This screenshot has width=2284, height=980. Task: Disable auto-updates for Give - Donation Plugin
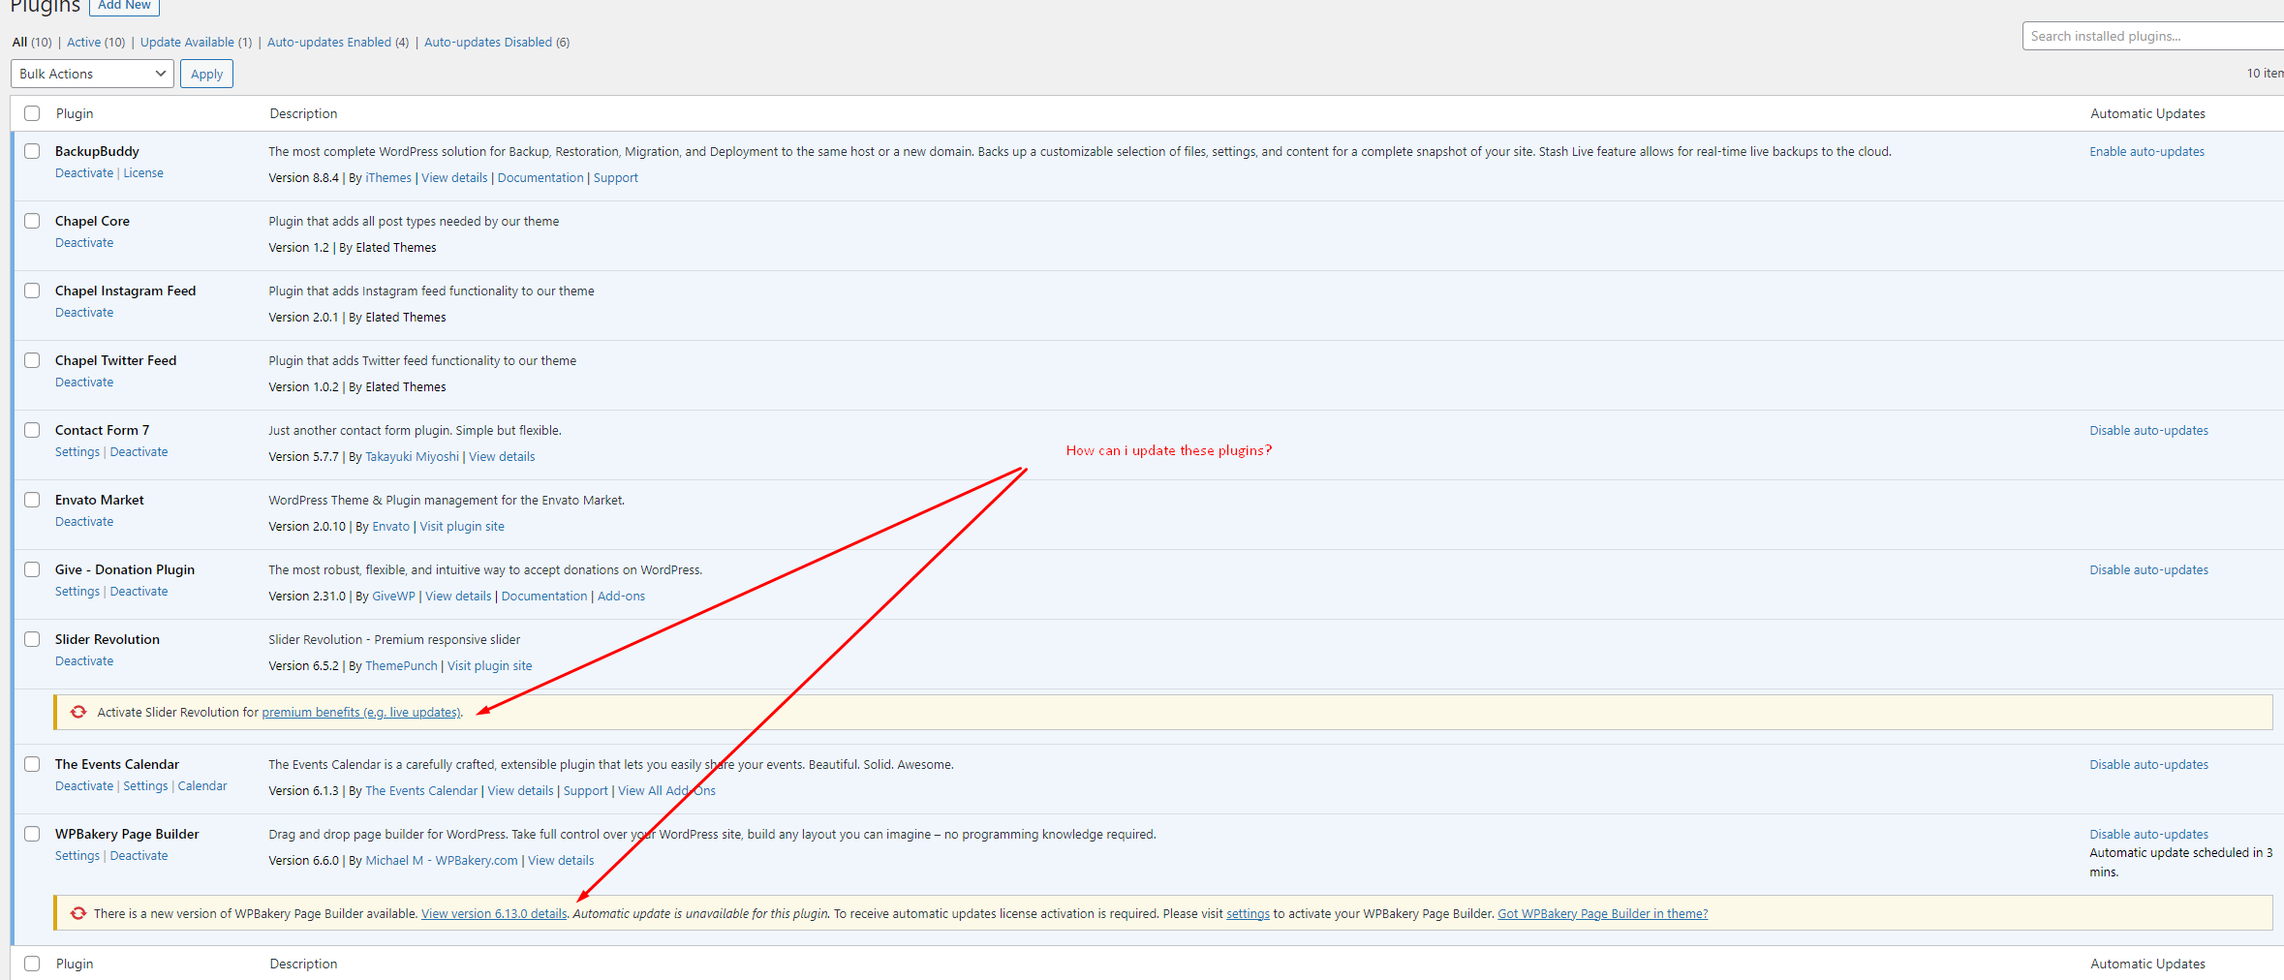(2148, 570)
